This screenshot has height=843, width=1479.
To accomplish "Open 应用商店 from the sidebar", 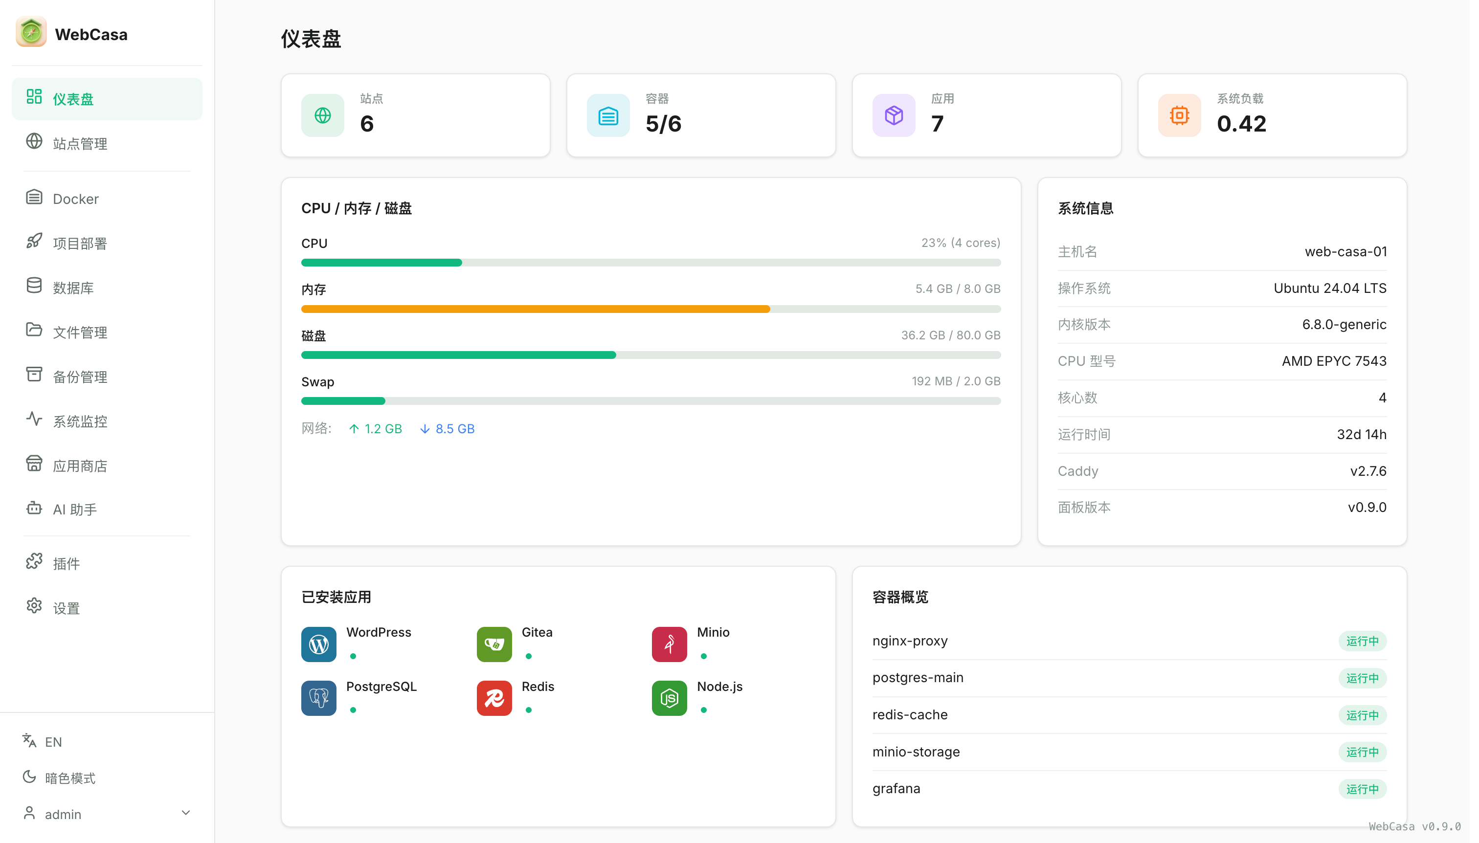I will tap(107, 466).
